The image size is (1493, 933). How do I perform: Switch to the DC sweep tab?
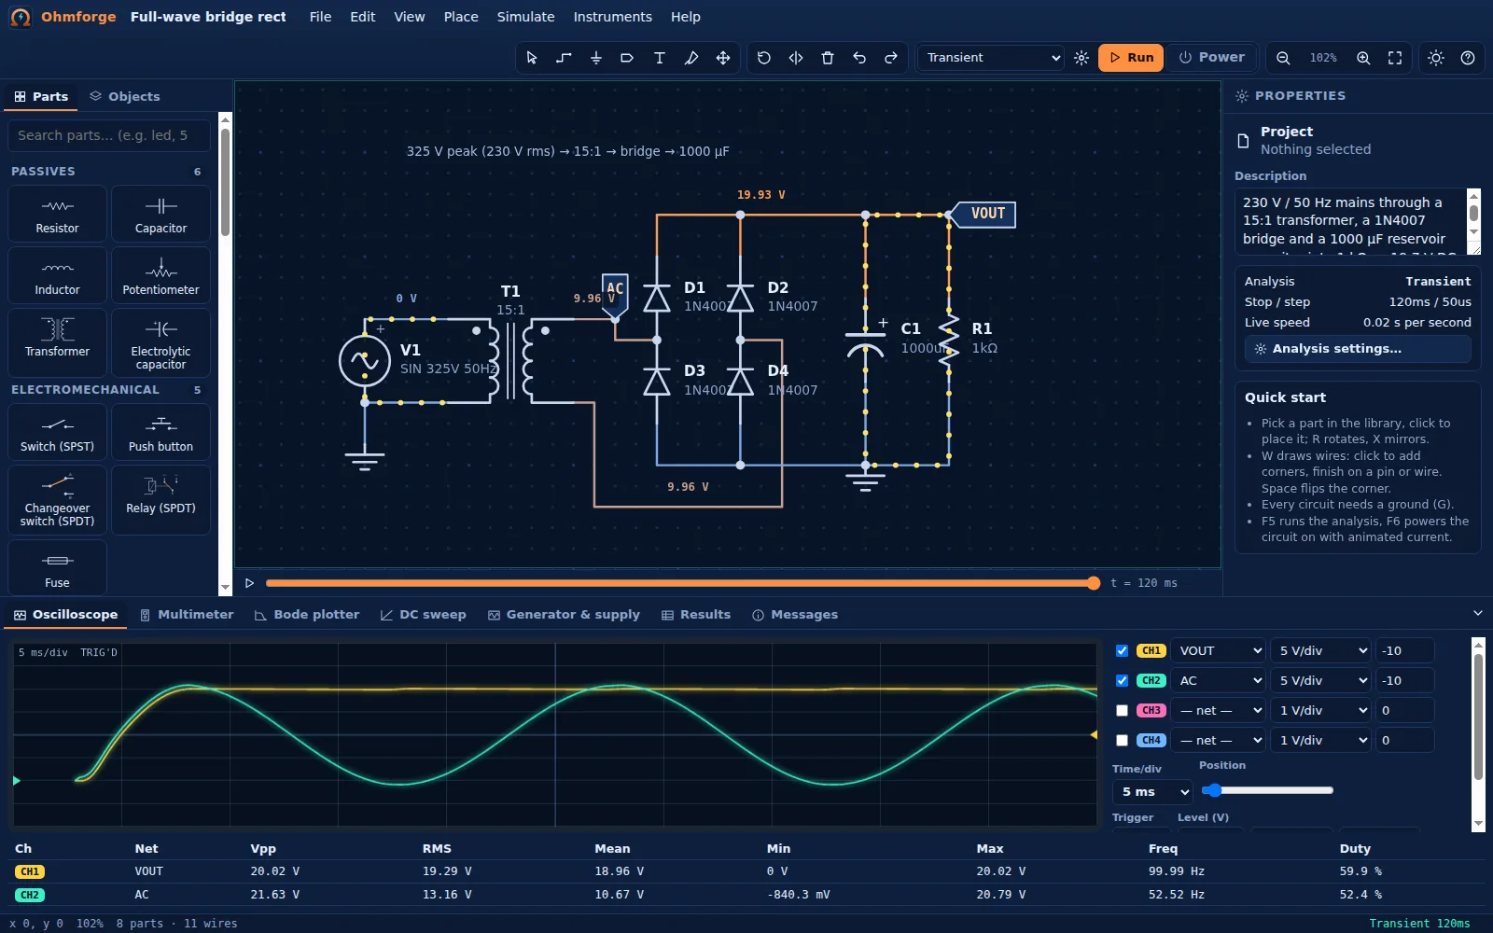424,615
